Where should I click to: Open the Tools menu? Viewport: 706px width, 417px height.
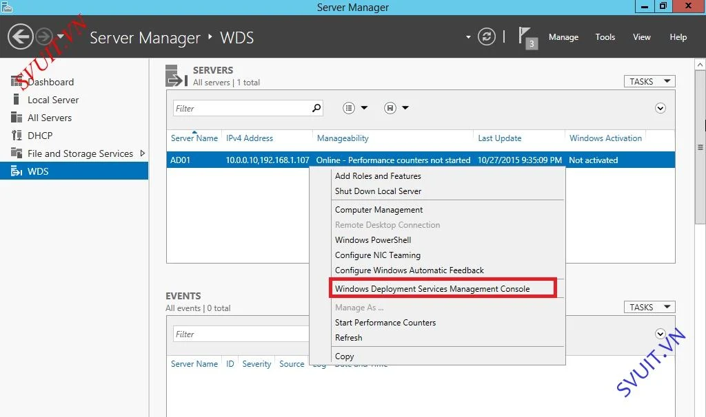tap(605, 37)
